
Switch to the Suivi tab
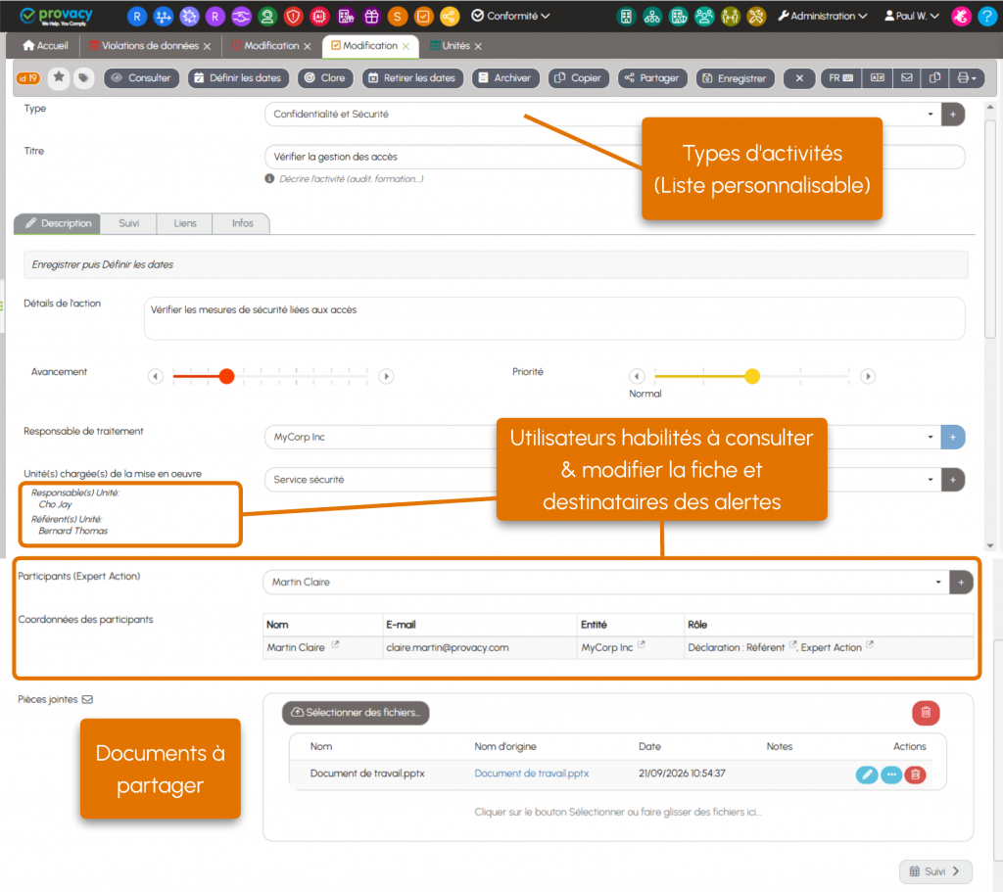pyautogui.click(x=128, y=223)
